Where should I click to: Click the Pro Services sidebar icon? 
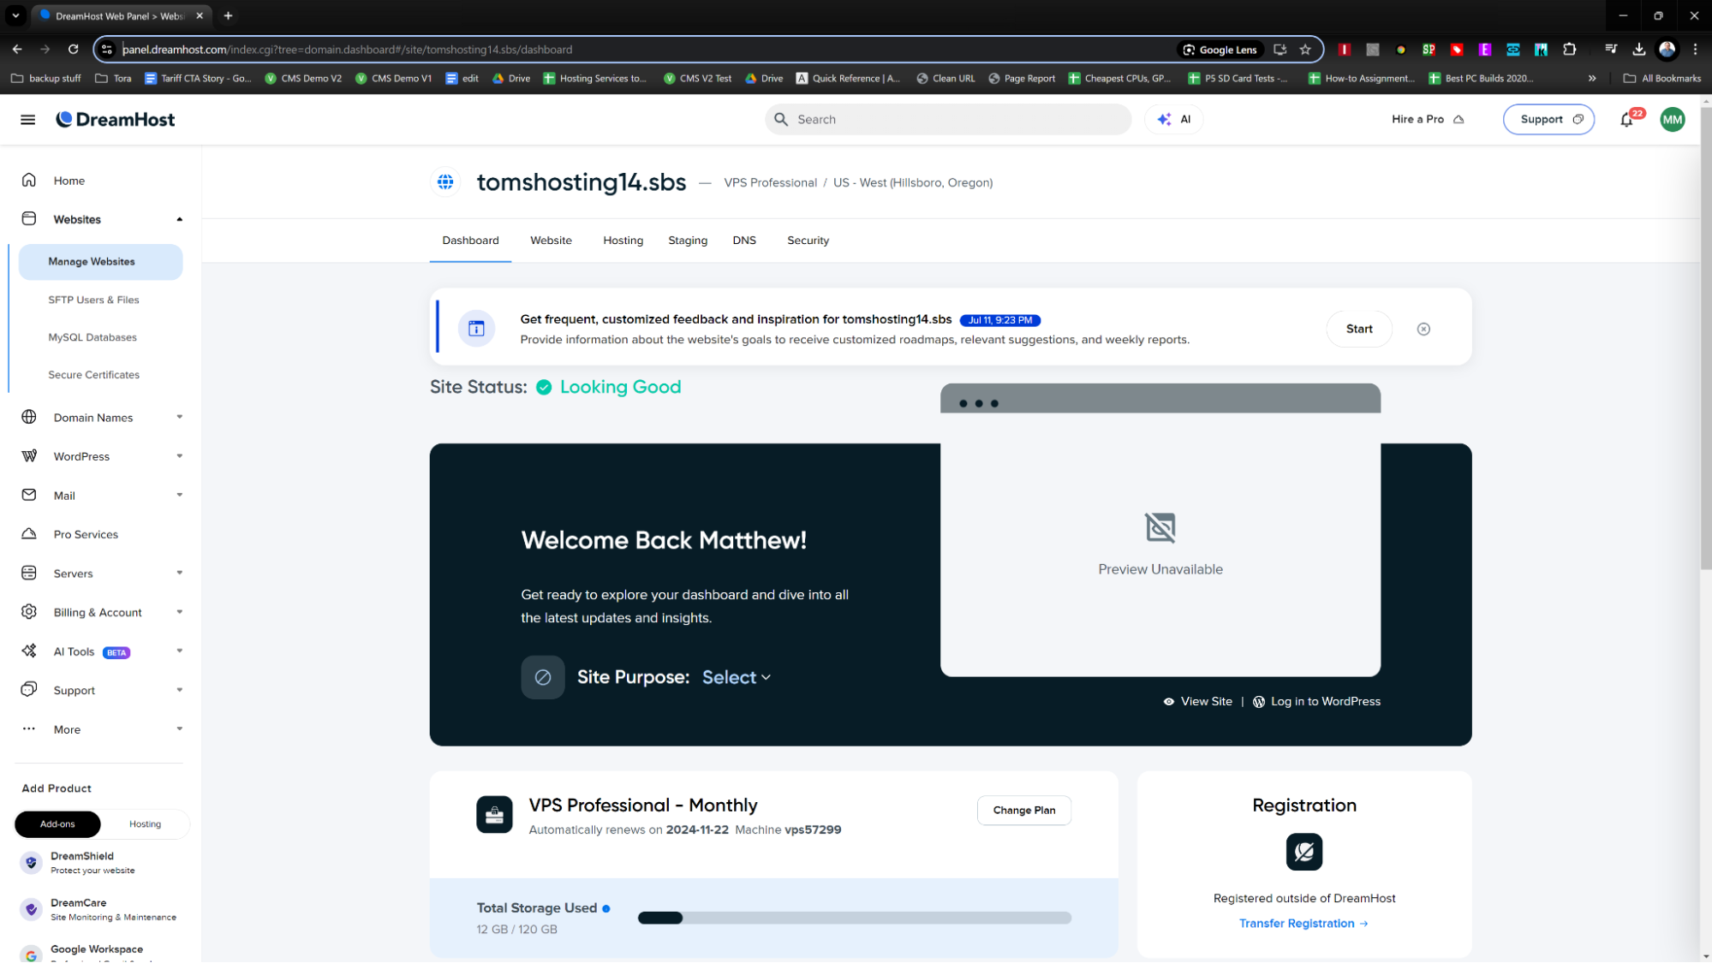(29, 534)
